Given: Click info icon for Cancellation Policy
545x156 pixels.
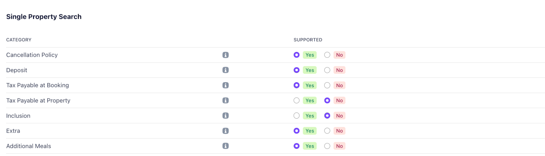Looking at the screenshot, I should click(x=225, y=55).
